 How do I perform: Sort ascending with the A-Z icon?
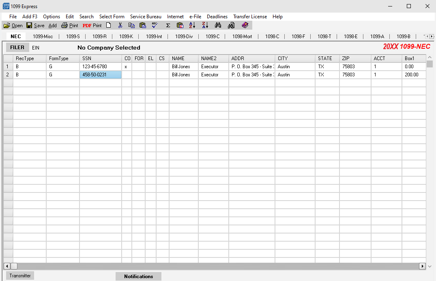click(x=192, y=26)
